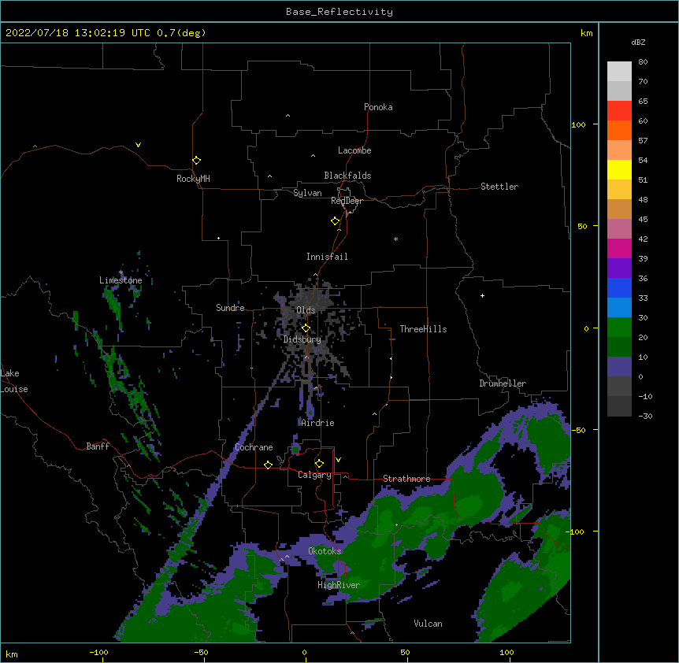Click the RockyMH label
Screen dimensions: 679x663
pyautogui.click(x=193, y=179)
